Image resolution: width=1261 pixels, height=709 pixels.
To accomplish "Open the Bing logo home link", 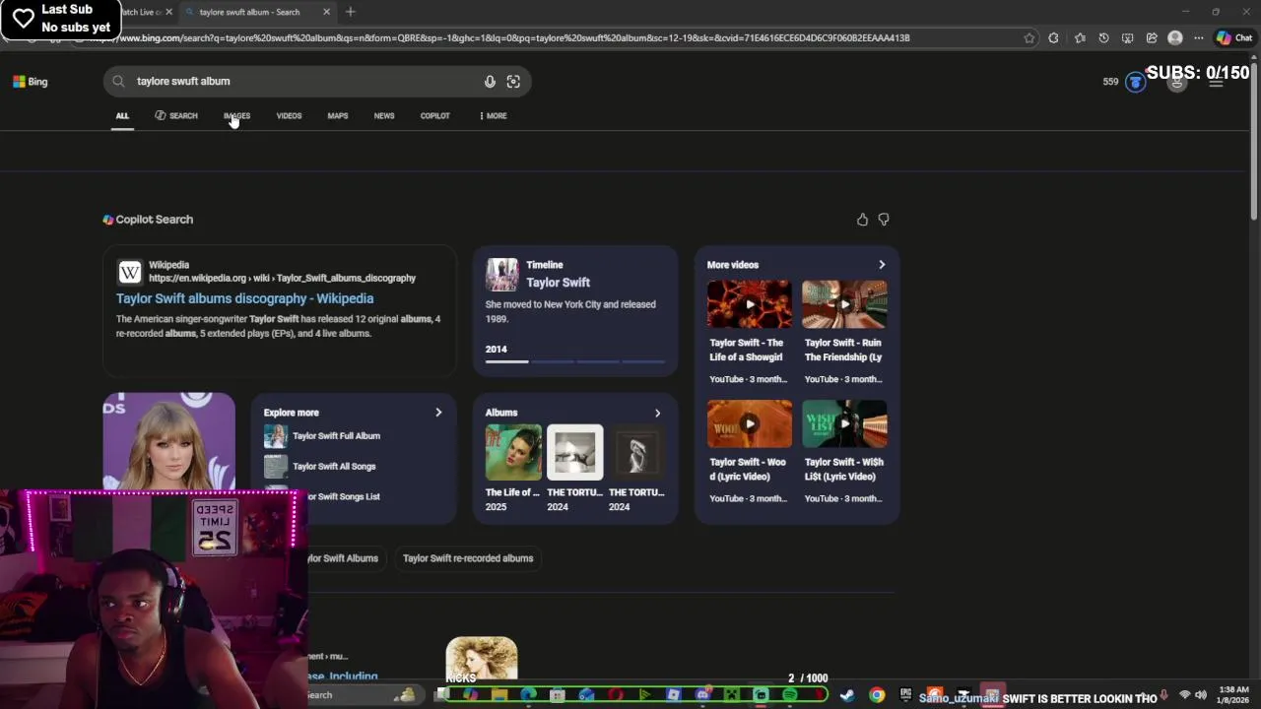I will pyautogui.click(x=30, y=82).
